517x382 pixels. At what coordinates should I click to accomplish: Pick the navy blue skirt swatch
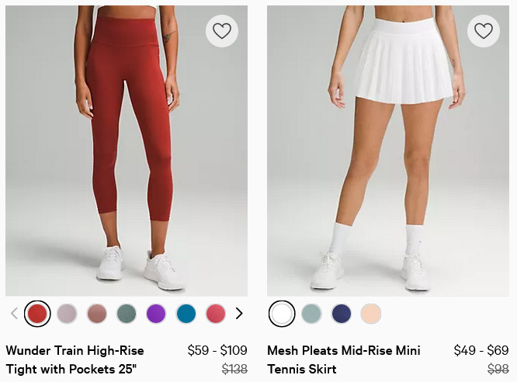click(x=342, y=314)
